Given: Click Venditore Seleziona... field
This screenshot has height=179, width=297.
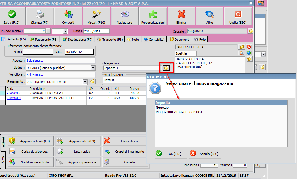Looking at the screenshot, I should [x=61, y=75].
